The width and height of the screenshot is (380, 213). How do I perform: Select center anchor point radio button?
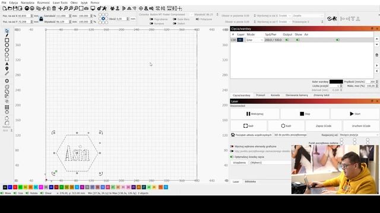tap(103, 18)
